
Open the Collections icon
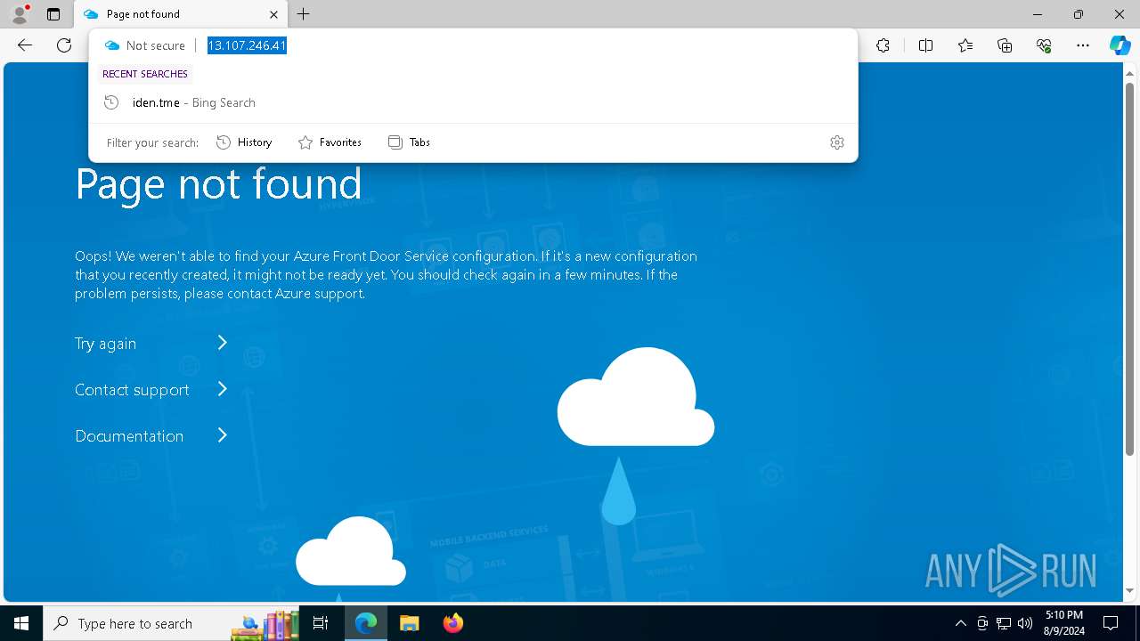(x=1005, y=45)
